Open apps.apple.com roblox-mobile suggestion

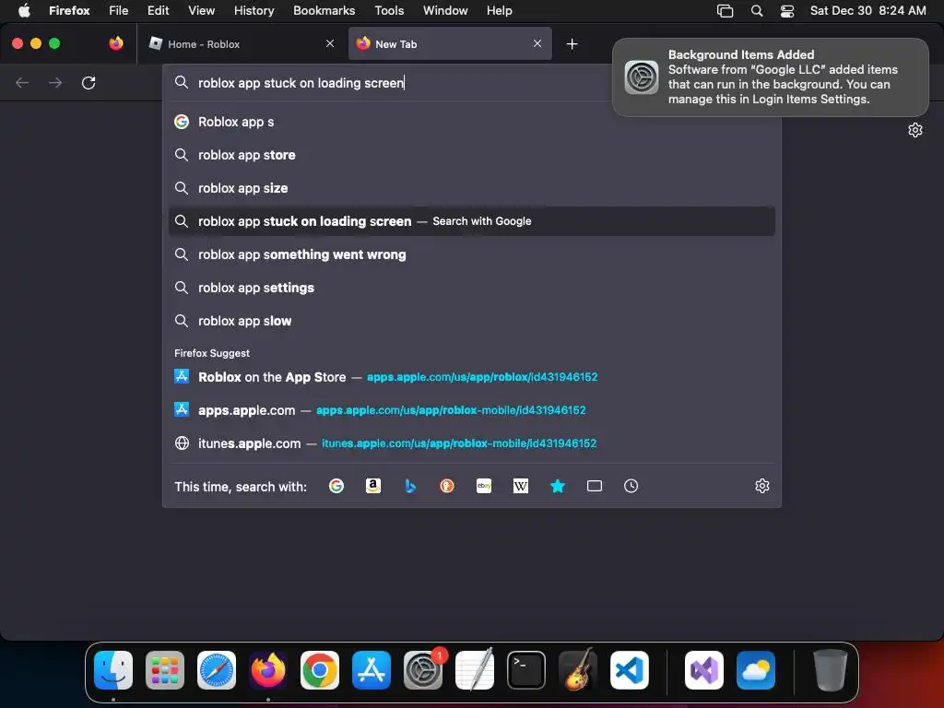click(471, 410)
